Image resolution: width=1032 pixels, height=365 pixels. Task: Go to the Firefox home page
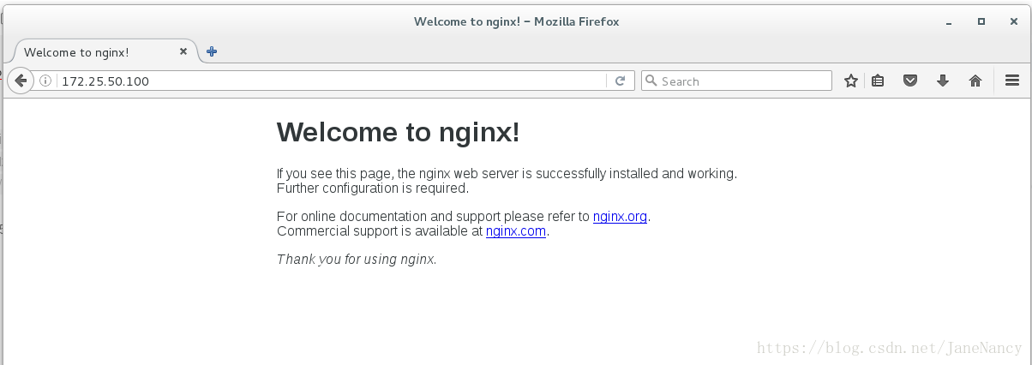[x=975, y=81]
